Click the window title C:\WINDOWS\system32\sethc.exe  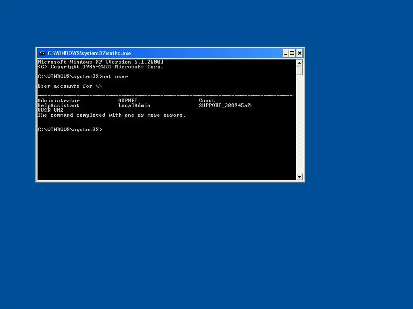tap(89, 54)
